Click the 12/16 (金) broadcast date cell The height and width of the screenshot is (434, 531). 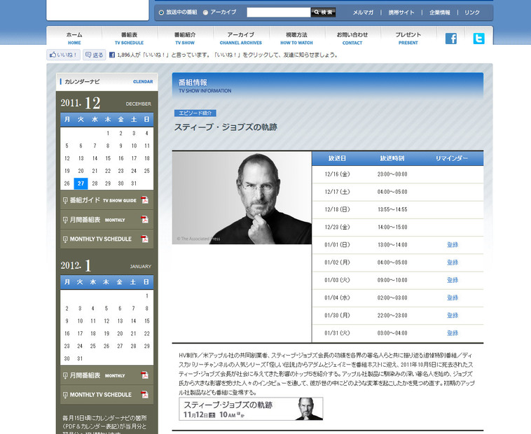tap(337, 174)
